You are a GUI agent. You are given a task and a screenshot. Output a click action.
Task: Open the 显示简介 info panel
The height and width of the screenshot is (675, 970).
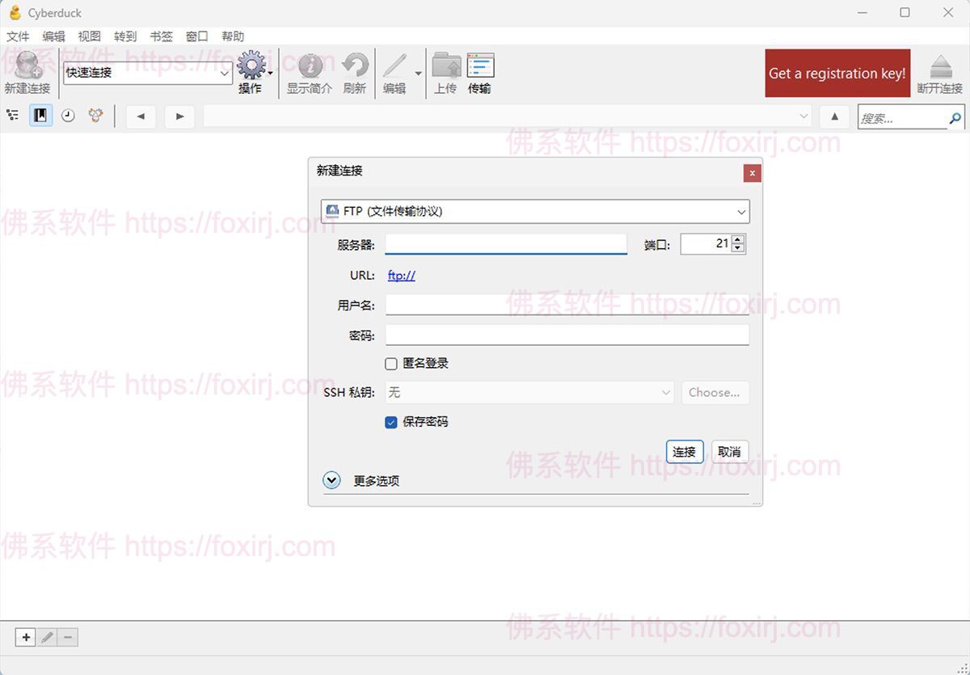310,68
